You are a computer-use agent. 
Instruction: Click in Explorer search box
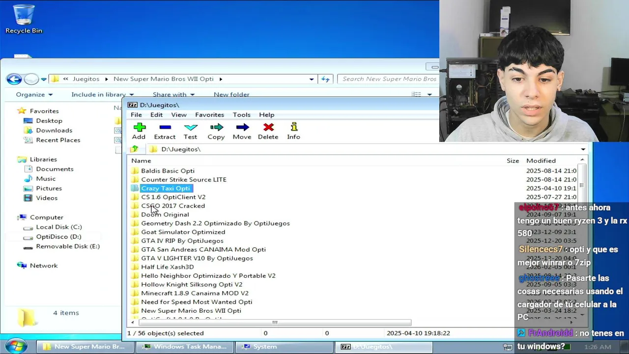click(x=389, y=79)
